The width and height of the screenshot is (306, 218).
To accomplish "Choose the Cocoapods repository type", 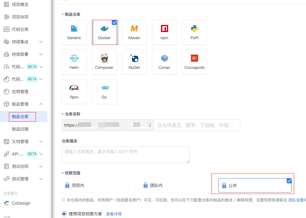I will click(195, 62).
